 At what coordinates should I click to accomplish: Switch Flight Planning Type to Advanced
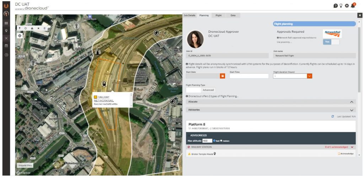pyautogui.click(x=208, y=90)
